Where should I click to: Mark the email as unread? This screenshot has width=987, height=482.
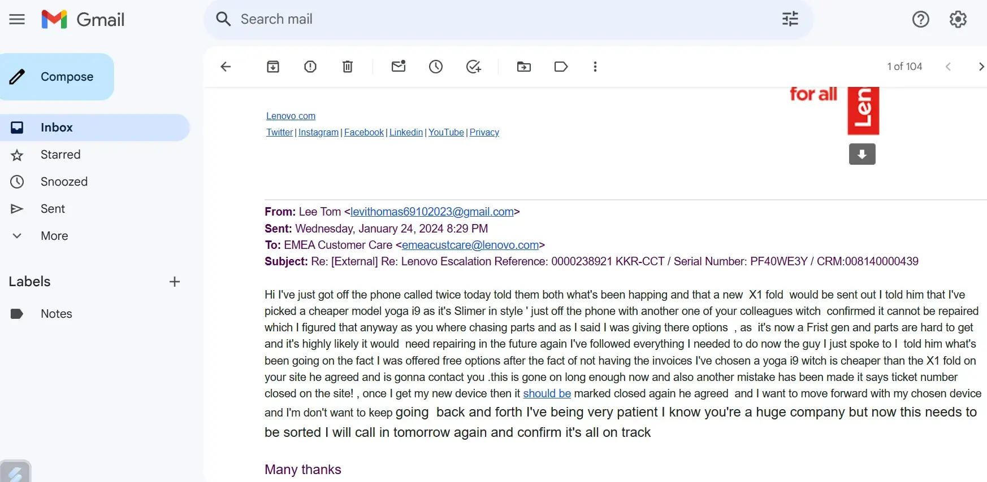pyautogui.click(x=399, y=67)
